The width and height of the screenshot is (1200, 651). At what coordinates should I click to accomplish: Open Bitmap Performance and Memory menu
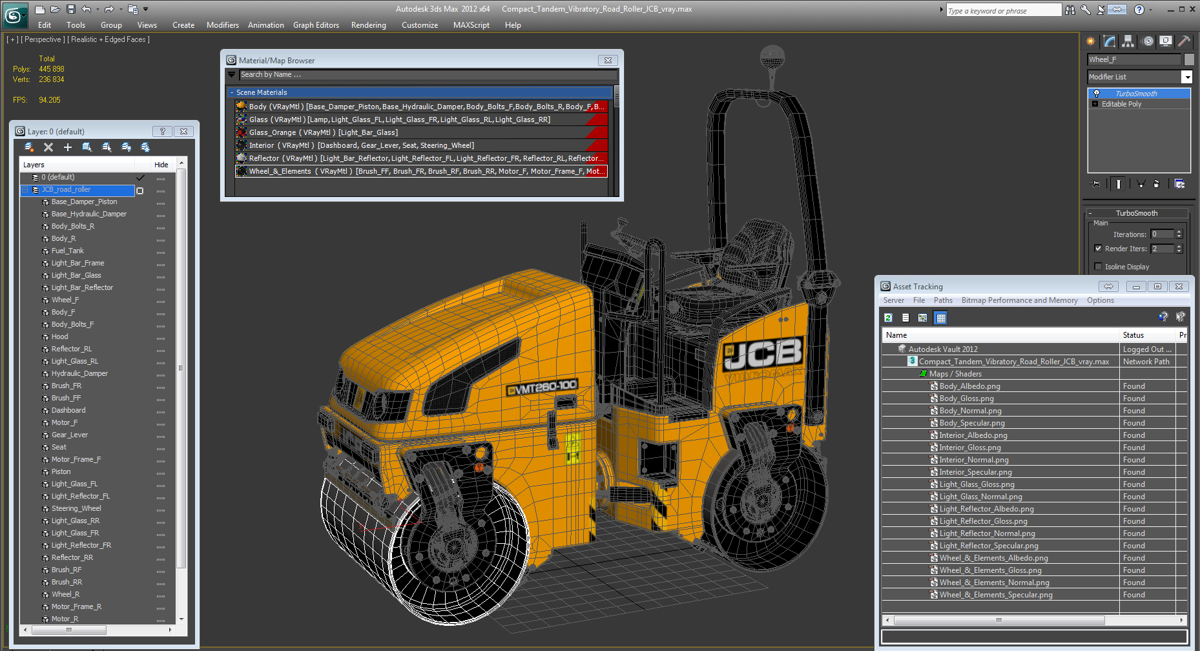point(1019,300)
